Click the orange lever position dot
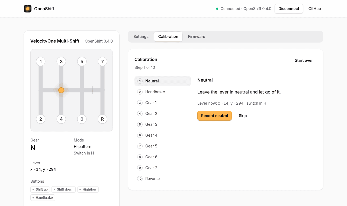This screenshot has width=347, height=206. tap(61, 90)
